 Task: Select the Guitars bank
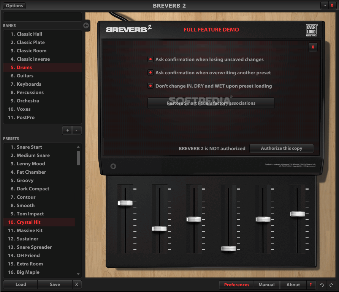(x=43, y=76)
